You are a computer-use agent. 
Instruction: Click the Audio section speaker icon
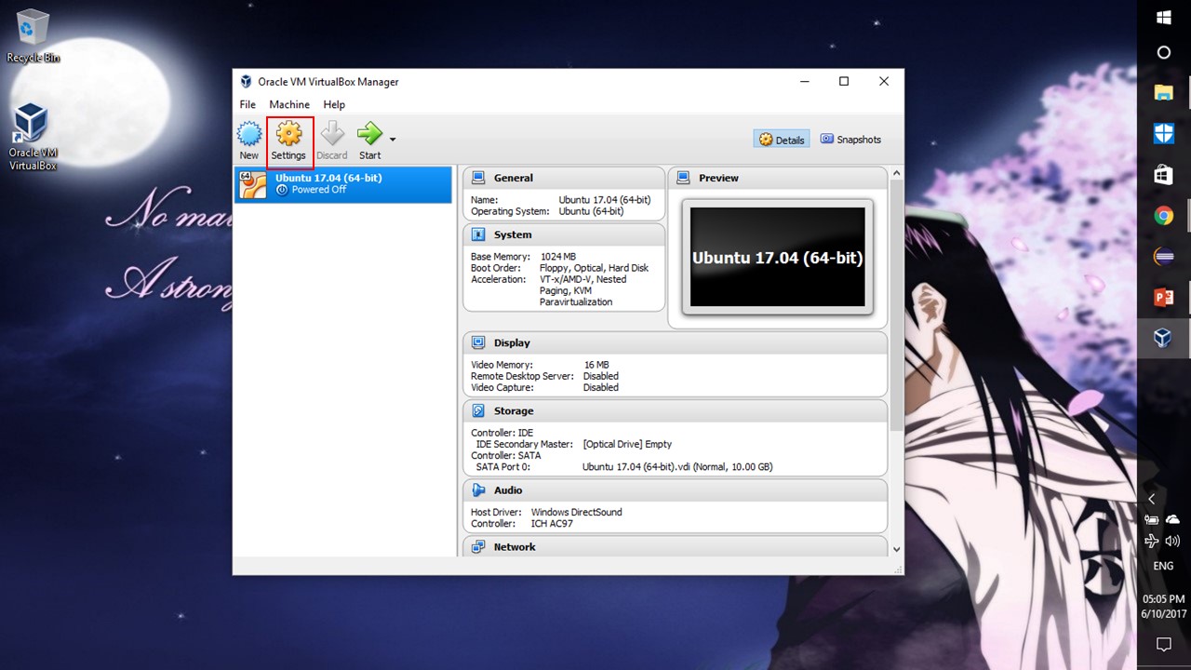(x=478, y=489)
